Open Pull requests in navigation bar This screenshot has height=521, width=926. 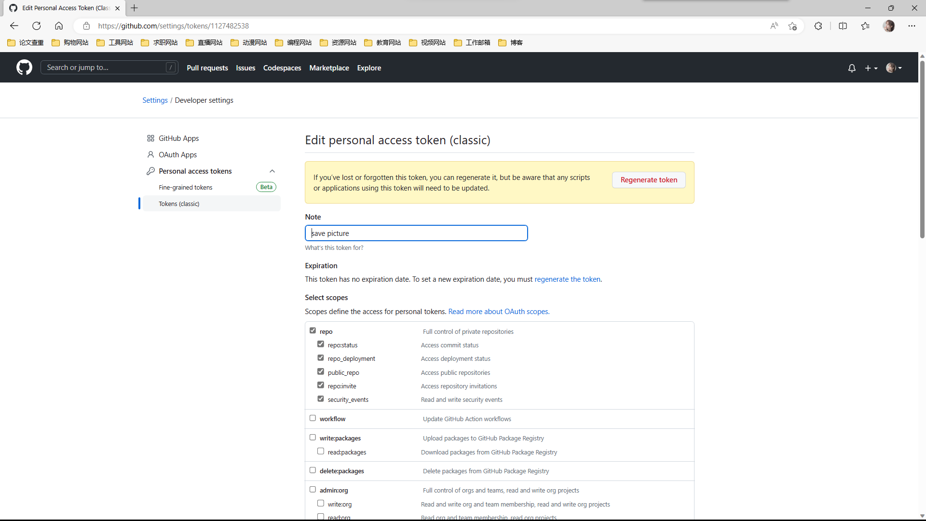click(x=207, y=68)
